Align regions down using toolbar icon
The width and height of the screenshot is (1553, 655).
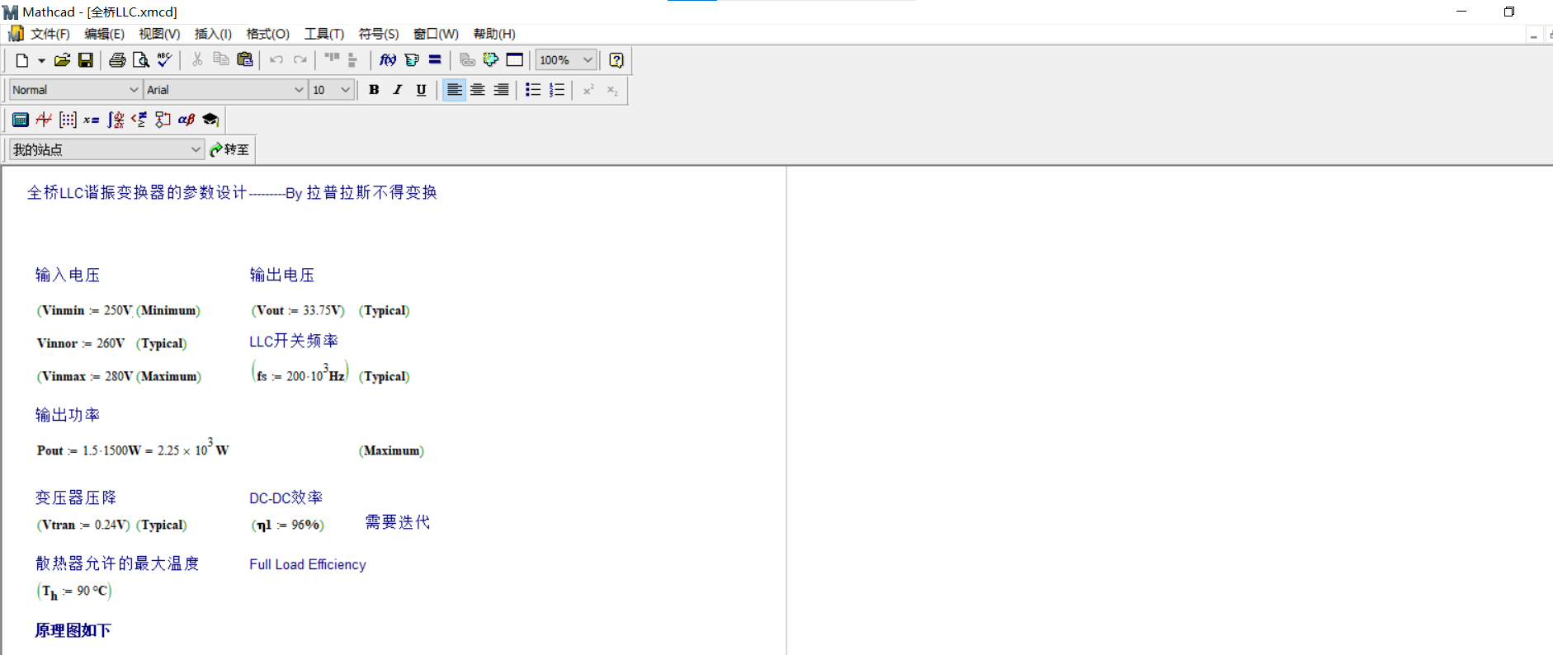353,60
